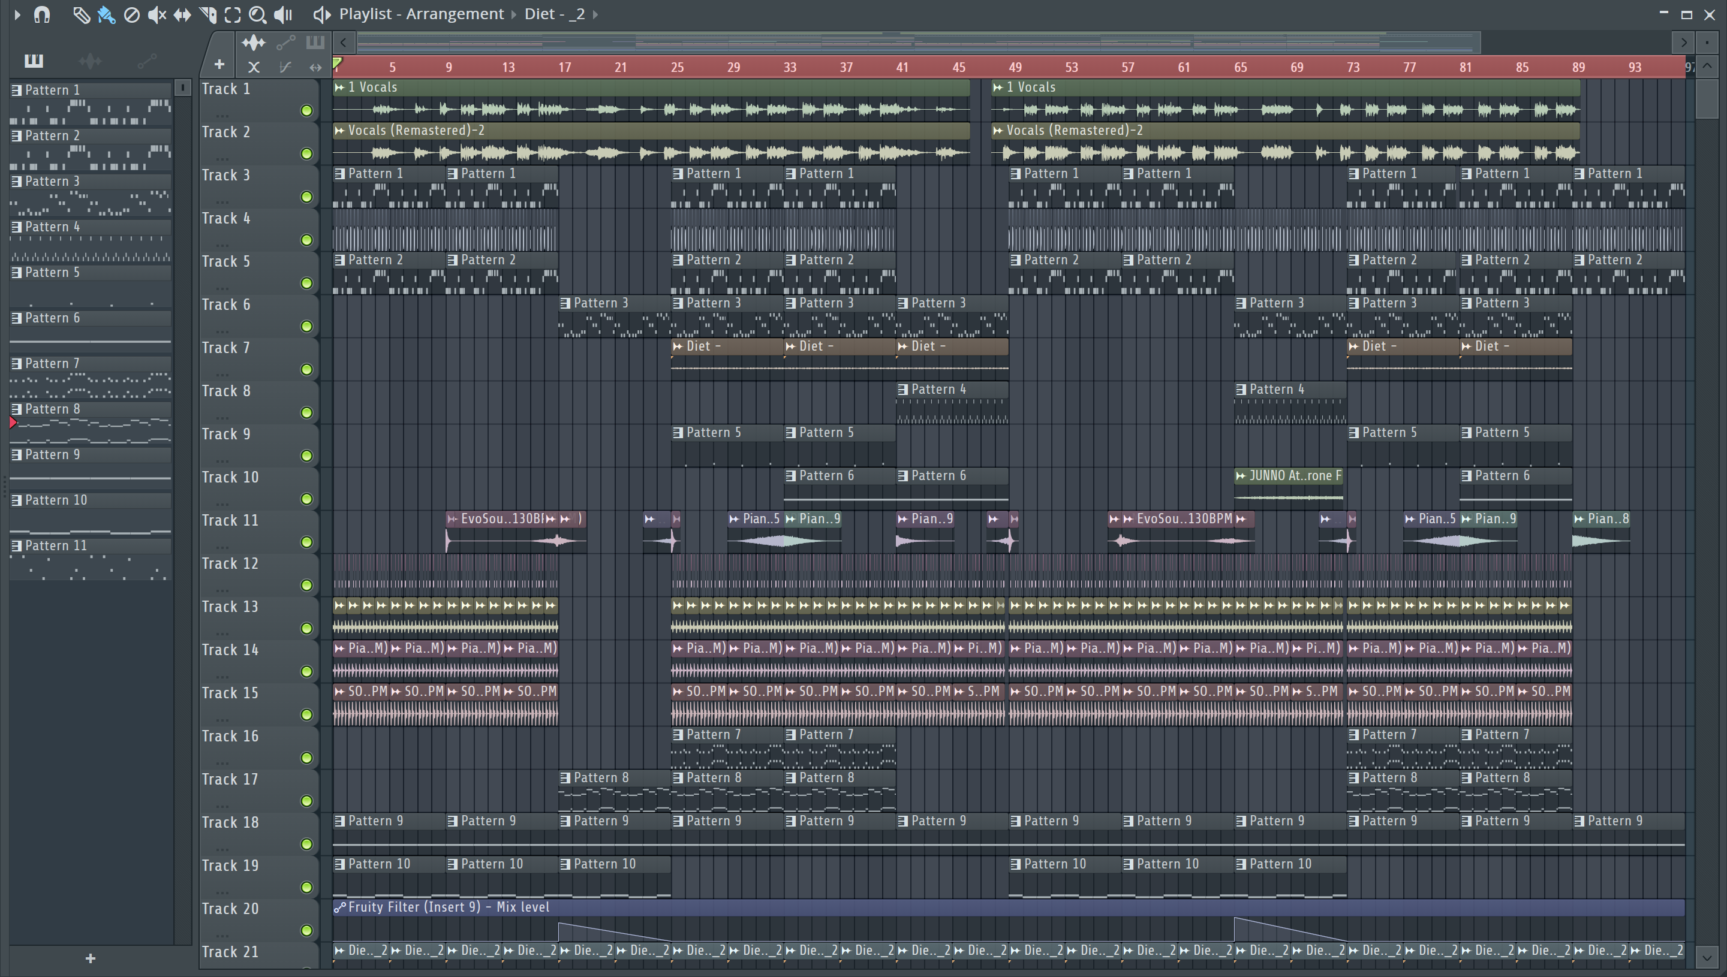Mute Track 11 with green LED

[307, 542]
